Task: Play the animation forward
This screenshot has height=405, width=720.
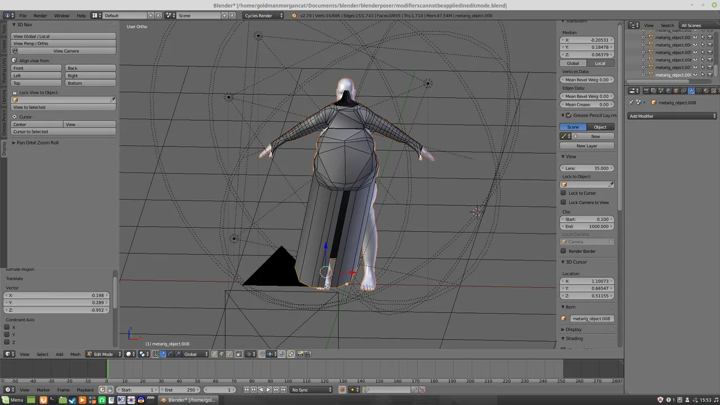Action: (268, 390)
